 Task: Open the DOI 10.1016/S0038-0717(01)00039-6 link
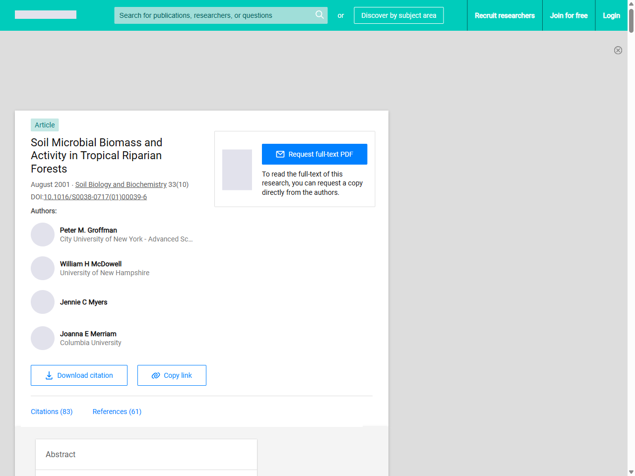coord(95,197)
